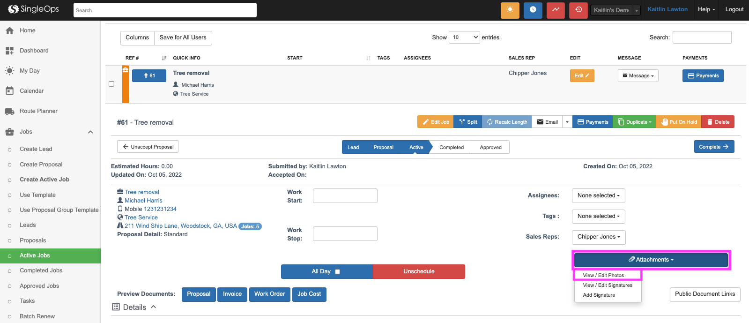Screen dimensions: 749x323
Task: Collapse the Jobs sidebar section
Action: pos(90,132)
